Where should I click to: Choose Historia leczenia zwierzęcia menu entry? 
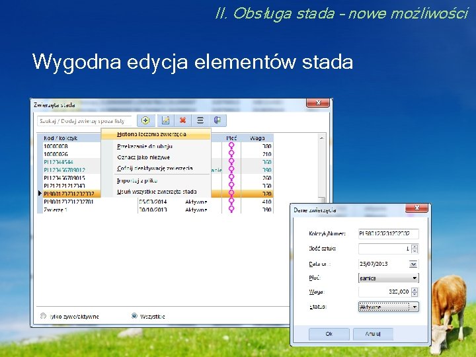tap(156, 134)
